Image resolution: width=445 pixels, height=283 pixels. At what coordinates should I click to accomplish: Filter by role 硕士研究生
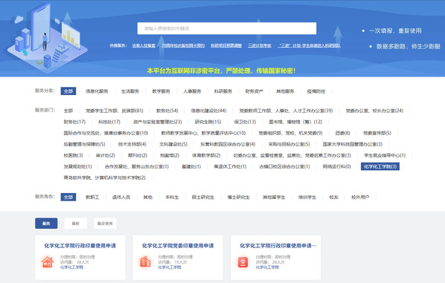point(203,197)
